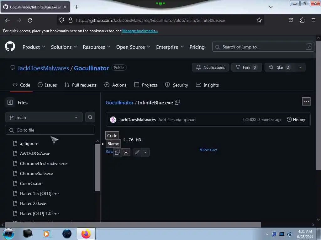This screenshot has height=240, width=321.
Task: Click the tracking protection shield icon
Action: tap(62, 20)
